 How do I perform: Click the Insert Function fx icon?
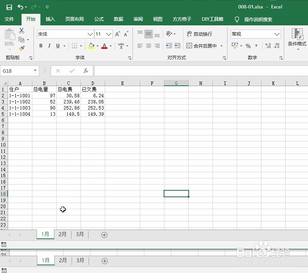pos(85,71)
